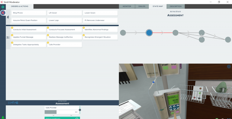232x119 pixels.
Task: Expand the right chevron below the progress bar
Action: click(x=71, y=115)
